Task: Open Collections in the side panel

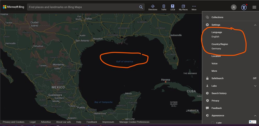Action: (217, 17)
